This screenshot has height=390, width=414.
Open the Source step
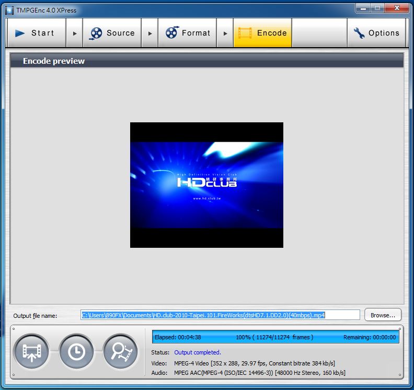pyautogui.click(x=112, y=33)
